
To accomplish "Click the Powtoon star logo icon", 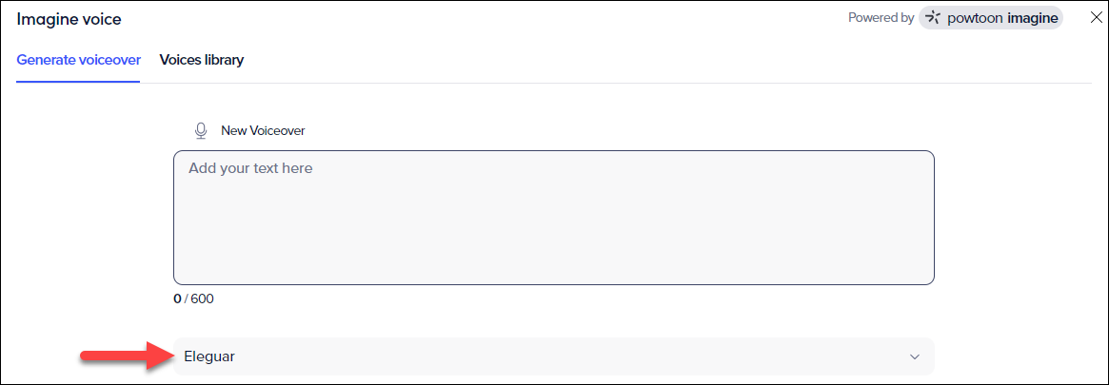I will 933,18.
